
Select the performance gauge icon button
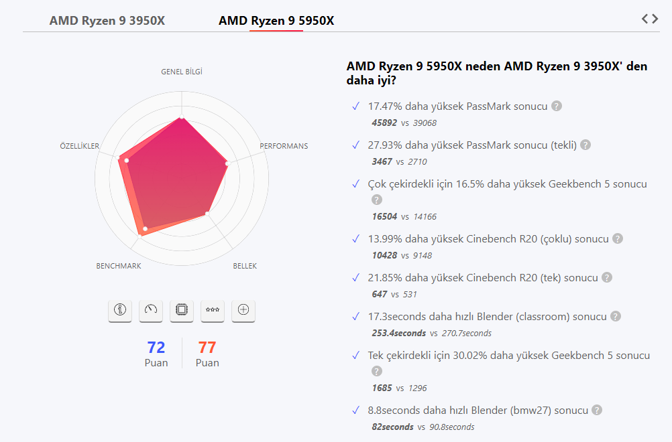(151, 310)
